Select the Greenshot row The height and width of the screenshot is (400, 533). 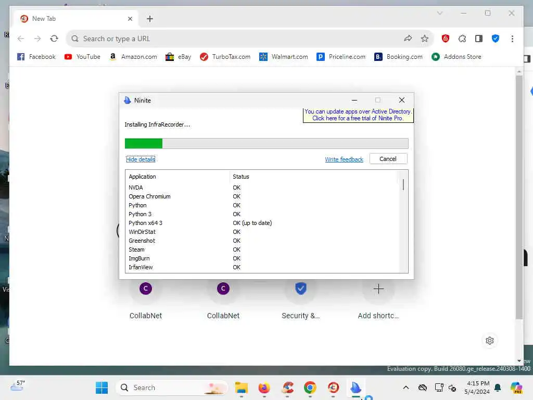[261, 241]
